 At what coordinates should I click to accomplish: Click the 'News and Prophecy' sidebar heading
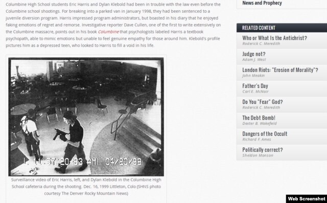262,3
